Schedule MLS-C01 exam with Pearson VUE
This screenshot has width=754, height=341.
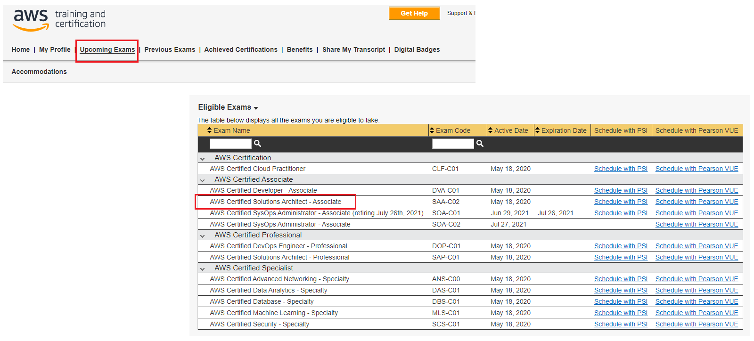pyautogui.click(x=697, y=313)
